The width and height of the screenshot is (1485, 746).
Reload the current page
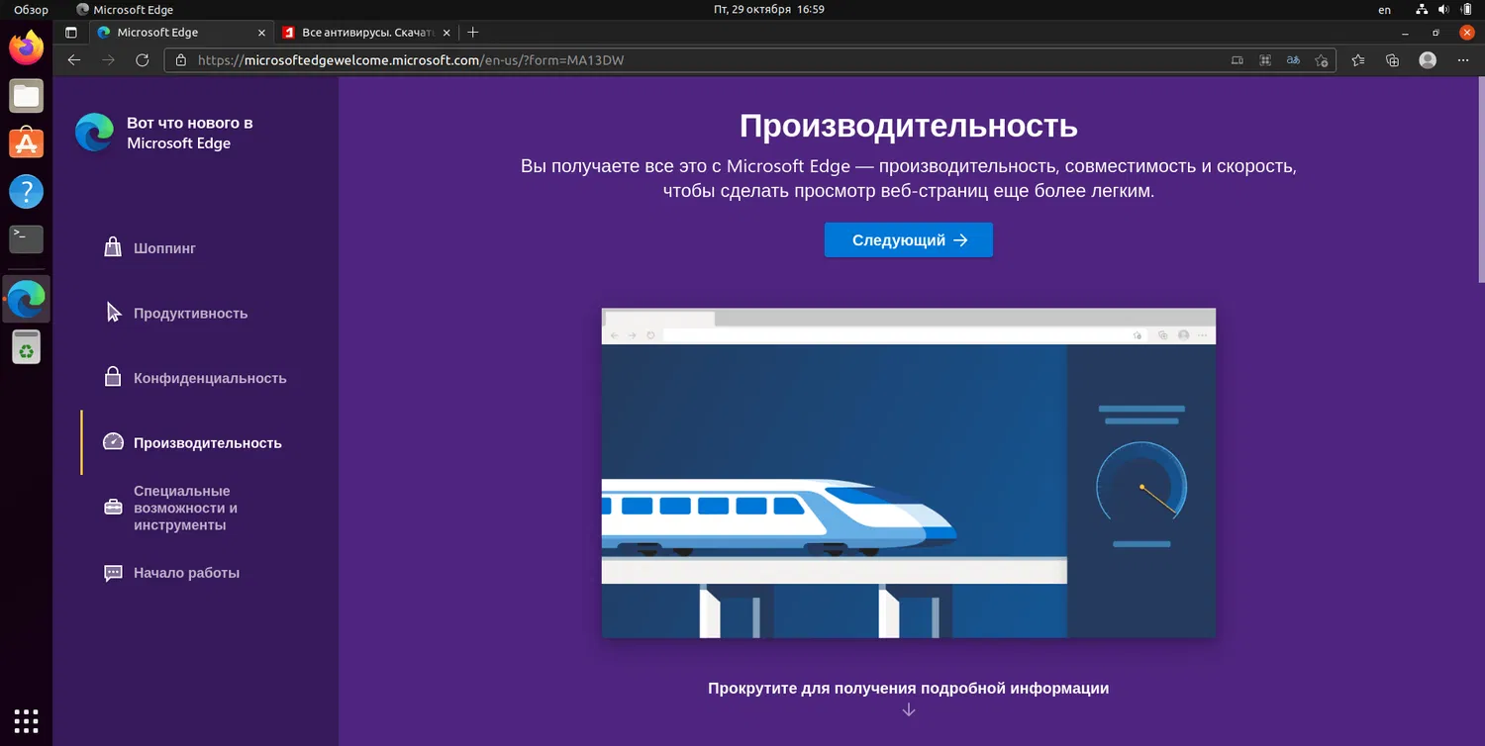coord(142,60)
